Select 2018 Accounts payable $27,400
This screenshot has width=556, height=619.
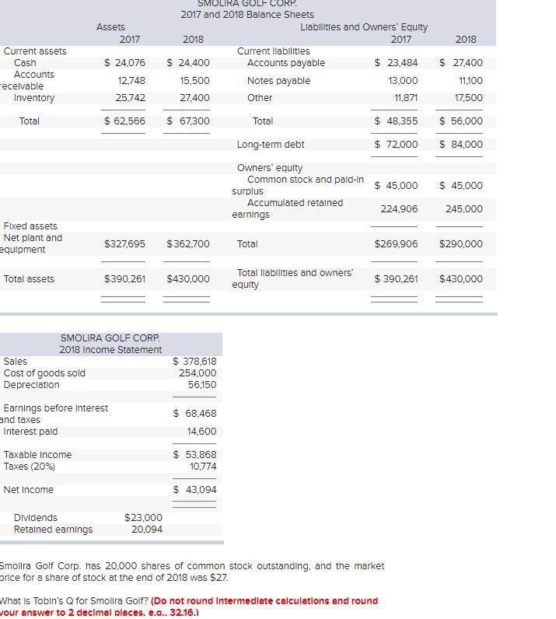point(461,63)
